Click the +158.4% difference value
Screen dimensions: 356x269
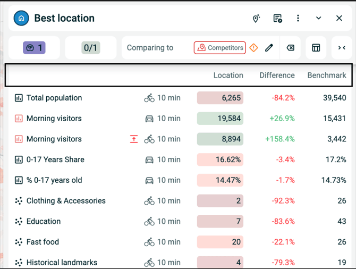tap(280, 139)
